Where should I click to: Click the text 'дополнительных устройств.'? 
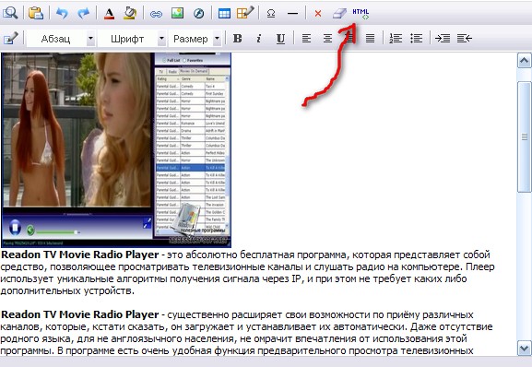pos(67,291)
